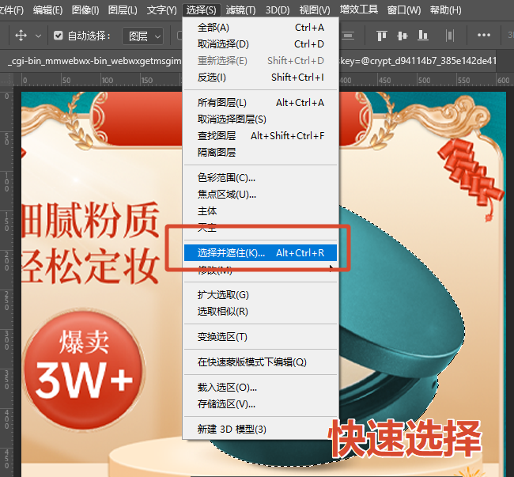The width and height of the screenshot is (514, 477).
Task: Open the 文字(Y) menu
Action: 161,10
